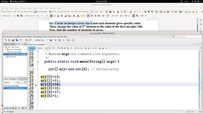
Task: Open the Activities overview in top bar
Action: point(4,1)
